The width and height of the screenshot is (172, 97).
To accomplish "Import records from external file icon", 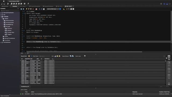I will pyautogui.click(x=73, y=56).
